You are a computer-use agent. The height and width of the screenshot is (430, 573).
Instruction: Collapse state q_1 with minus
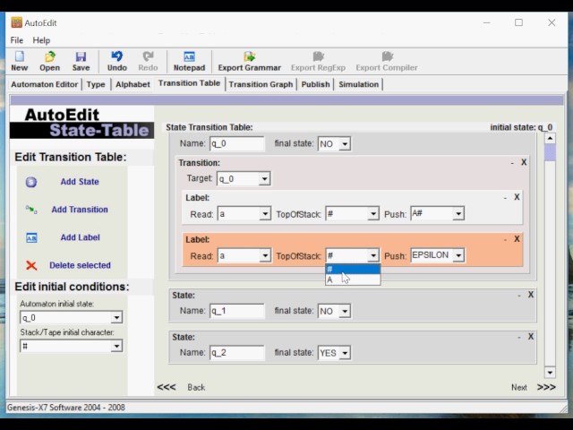519,296
